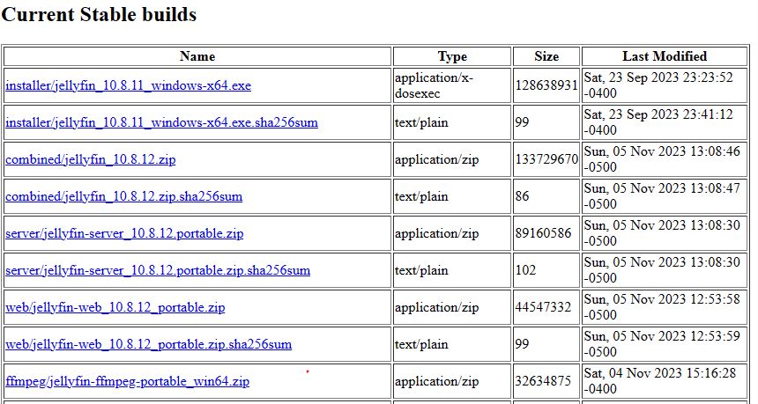Click the Last Modified column header
This screenshot has height=404, width=758.
pyautogui.click(x=665, y=56)
